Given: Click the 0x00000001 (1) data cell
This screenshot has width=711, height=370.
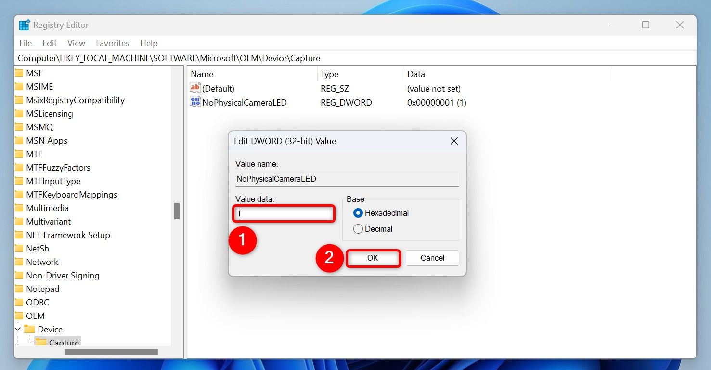Looking at the screenshot, I should coord(437,103).
